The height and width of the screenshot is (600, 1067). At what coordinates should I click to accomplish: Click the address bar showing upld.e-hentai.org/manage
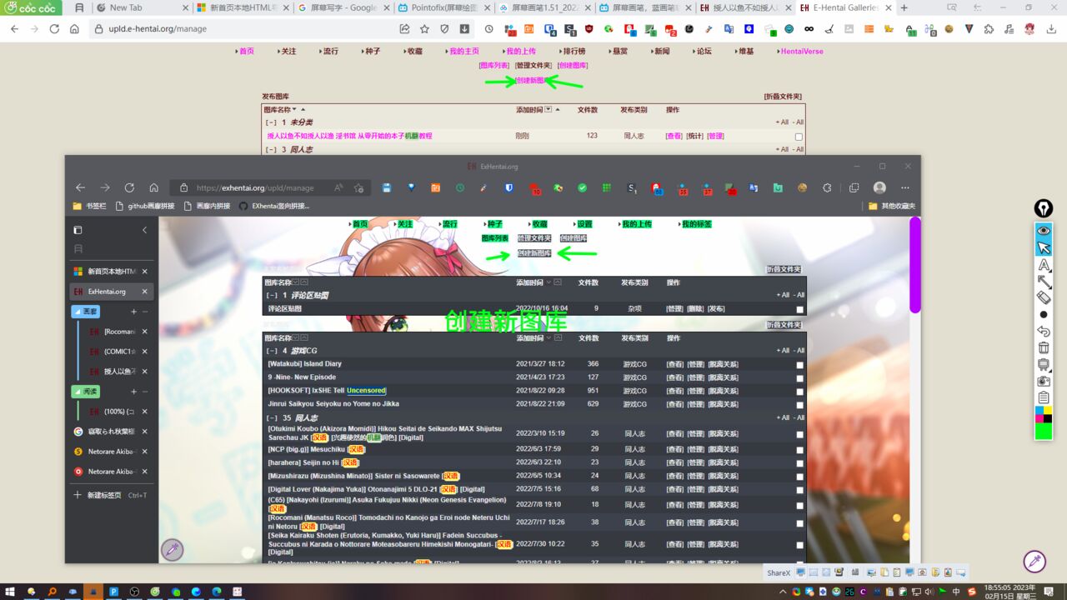250,28
